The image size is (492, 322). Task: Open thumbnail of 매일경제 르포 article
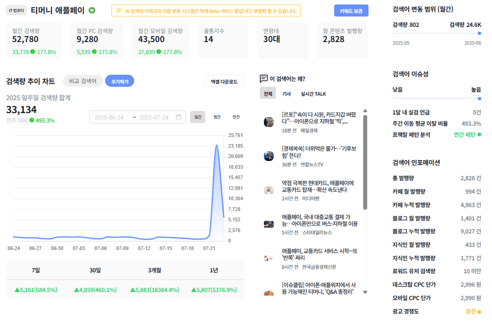269,122
